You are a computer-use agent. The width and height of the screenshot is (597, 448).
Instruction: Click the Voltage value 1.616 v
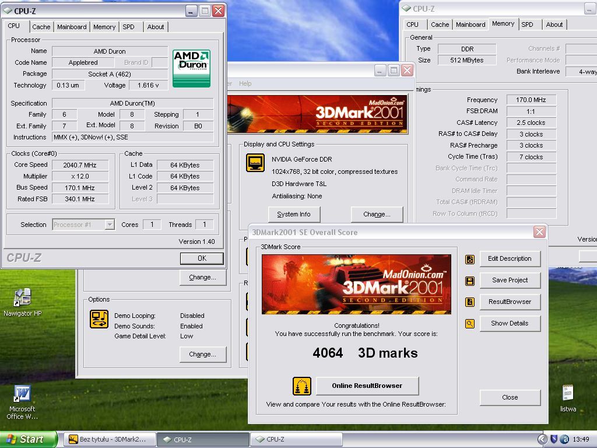[148, 85]
